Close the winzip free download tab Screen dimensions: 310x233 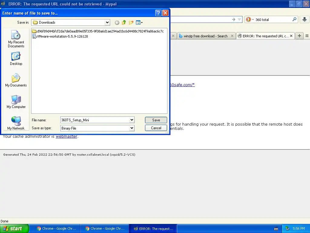click(x=232, y=36)
